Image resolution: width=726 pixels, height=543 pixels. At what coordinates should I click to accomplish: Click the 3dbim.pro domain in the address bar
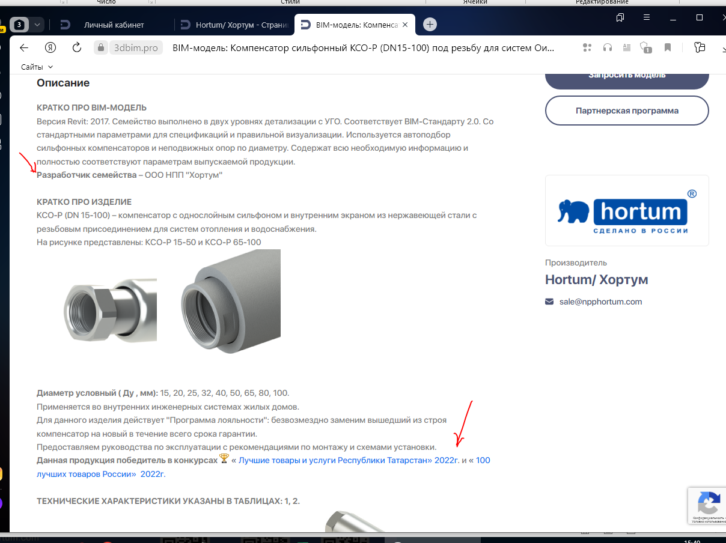tap(136, 48)
